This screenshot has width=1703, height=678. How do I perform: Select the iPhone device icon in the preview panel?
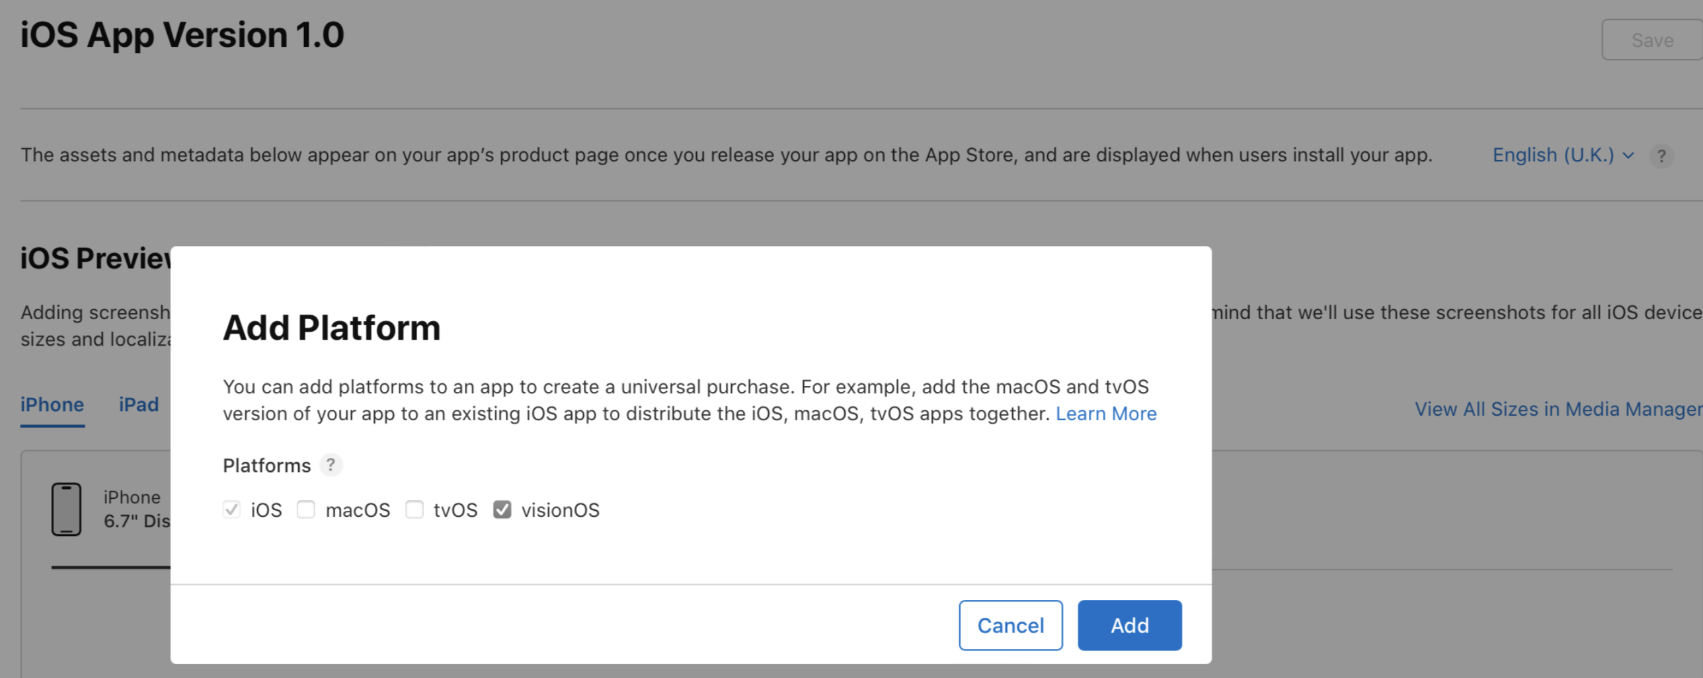[66, 509]
